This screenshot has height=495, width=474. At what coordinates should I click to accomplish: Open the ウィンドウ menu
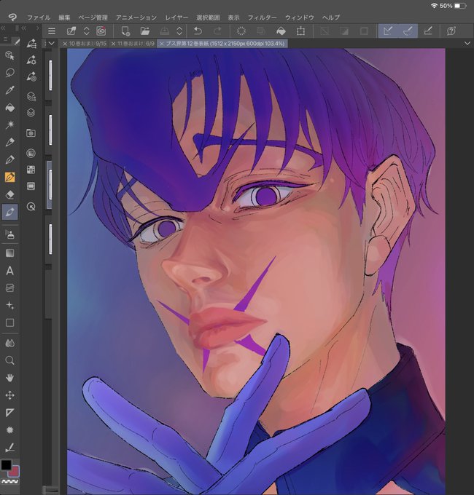pos(300,17)
